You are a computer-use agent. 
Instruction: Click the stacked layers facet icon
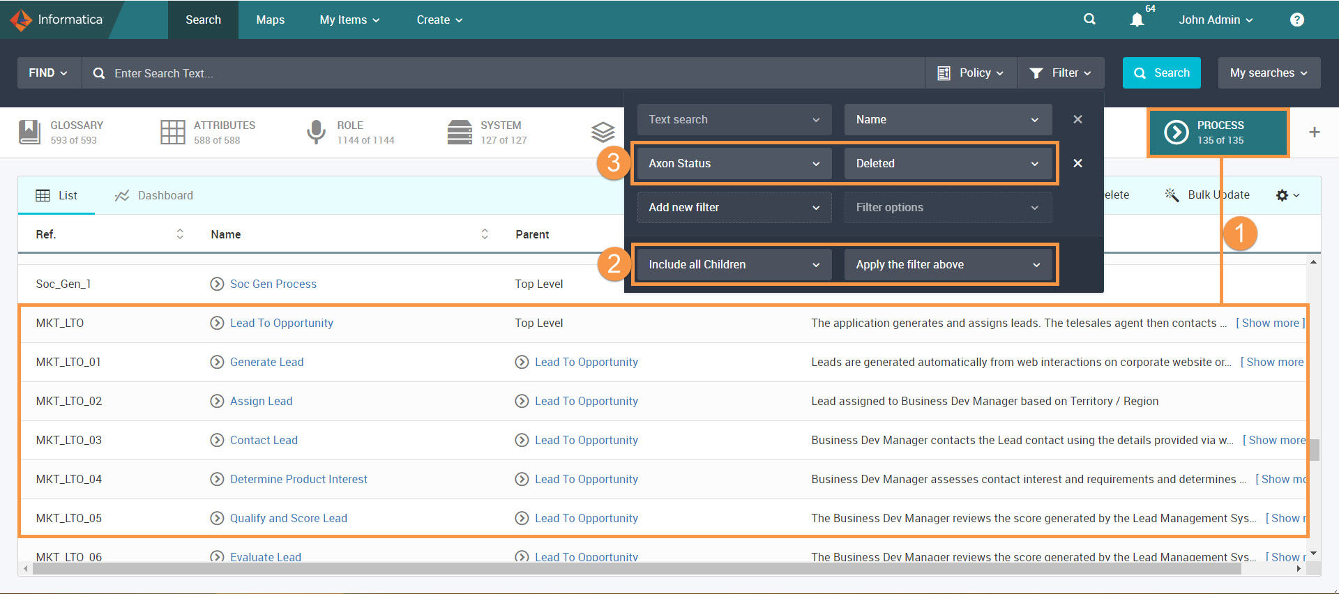tap(603, 132)
